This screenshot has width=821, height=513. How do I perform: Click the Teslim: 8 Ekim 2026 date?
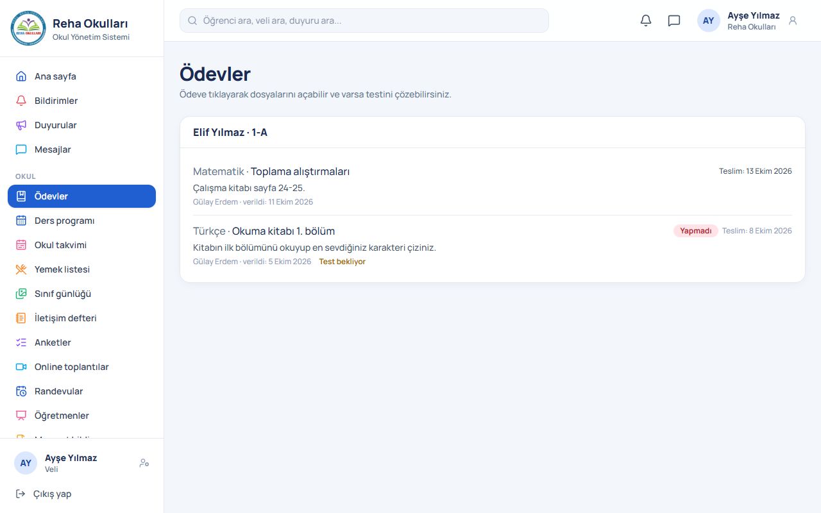[757, 231]
